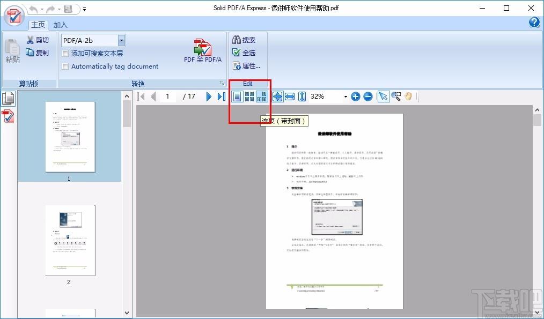Select the marquee zoom magnifier tool
This screenshot has height=319, width=544.
pos(396,97)
